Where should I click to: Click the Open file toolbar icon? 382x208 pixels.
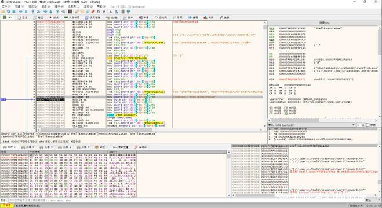click(x=3, y=12)
